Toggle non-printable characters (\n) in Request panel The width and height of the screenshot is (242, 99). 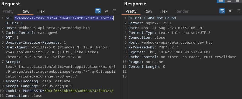click(x=106, y=11)
